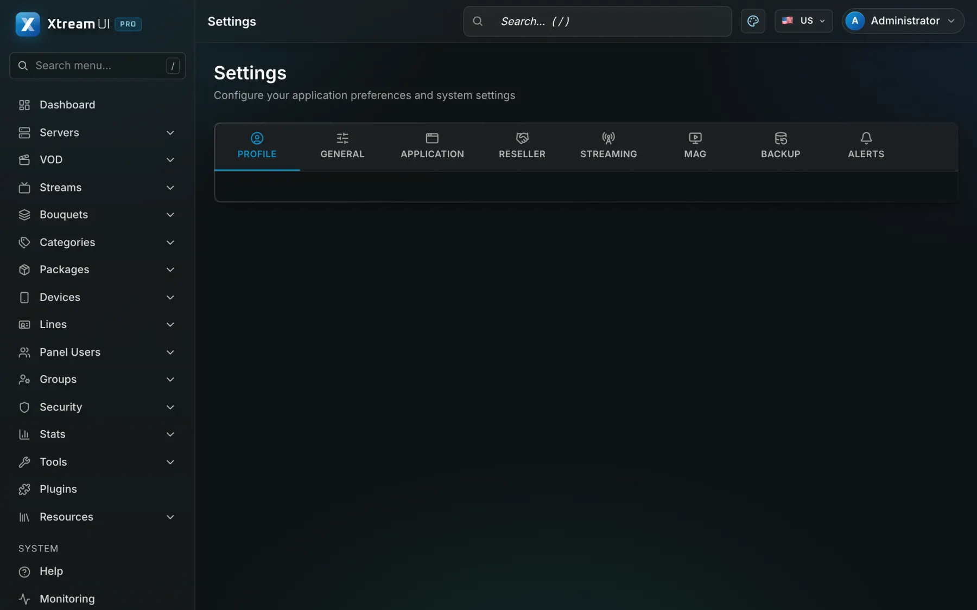The image size is (977, 610).
Task: Switch to the Application tab
Action: pos(432,146)
